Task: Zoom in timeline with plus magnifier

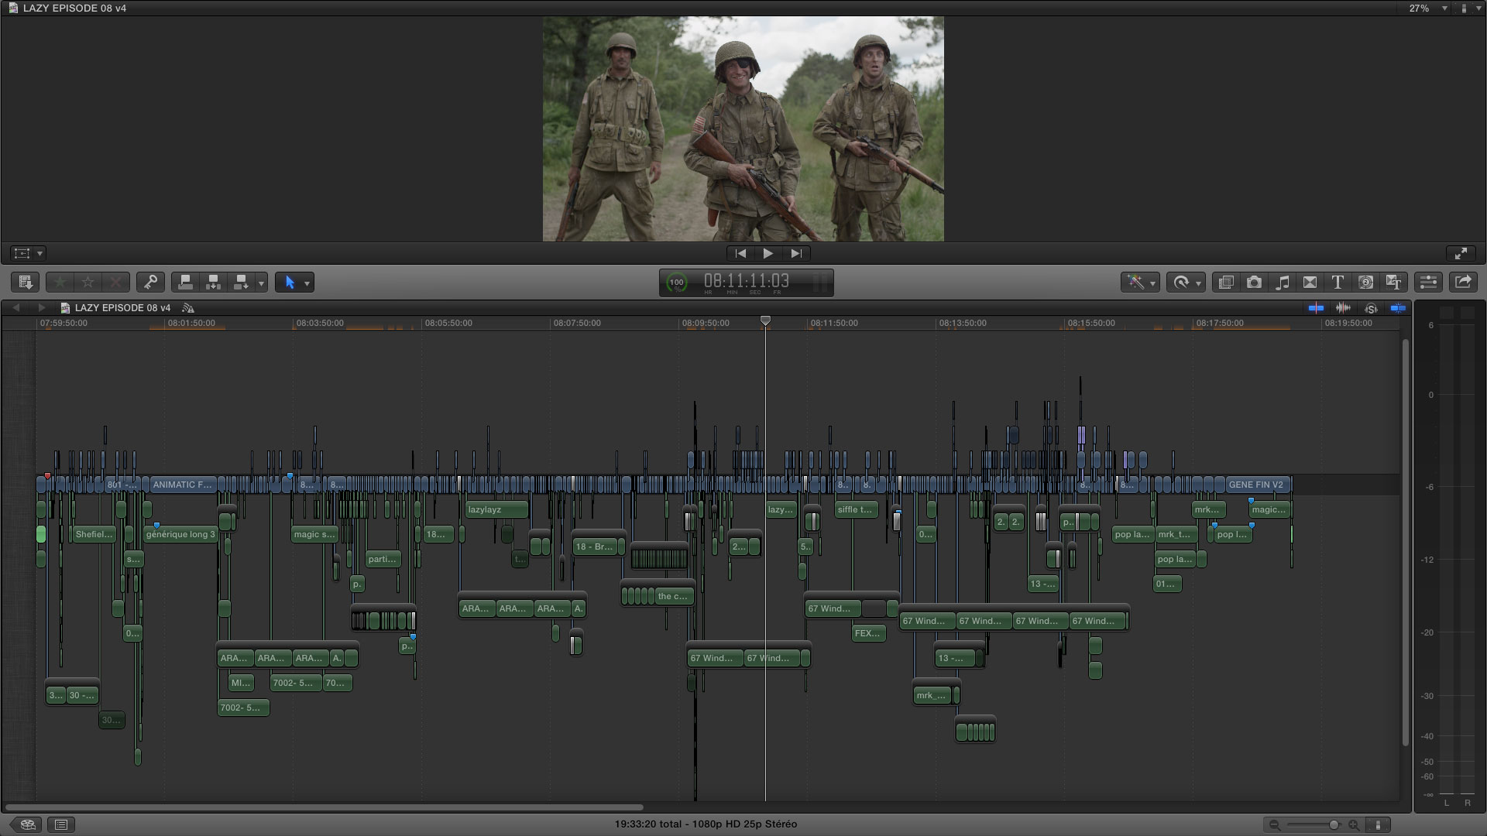Action: (x=1354, y=825)
